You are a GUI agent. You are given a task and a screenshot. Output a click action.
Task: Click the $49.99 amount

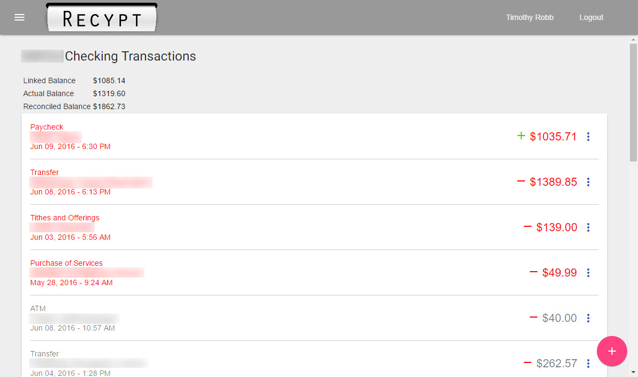pos(560,273)
